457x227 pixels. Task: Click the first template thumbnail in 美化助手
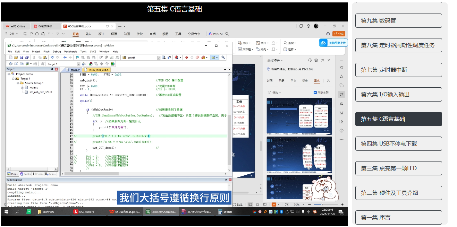pyautogui.click(x=299, y=116)
